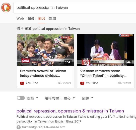Click the DuckDuckGo duck logo
The height and width of the screenshot is (130, 136).
pos(6,8)
